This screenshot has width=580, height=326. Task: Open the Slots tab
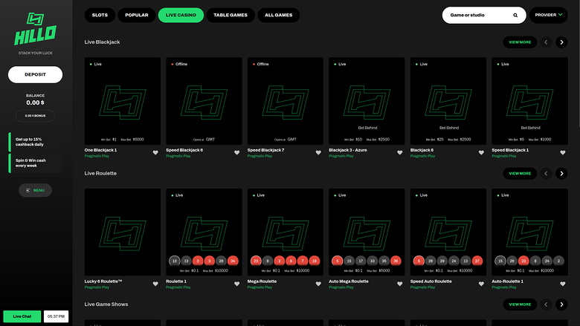pyautogui.click(x=100, y=15)
